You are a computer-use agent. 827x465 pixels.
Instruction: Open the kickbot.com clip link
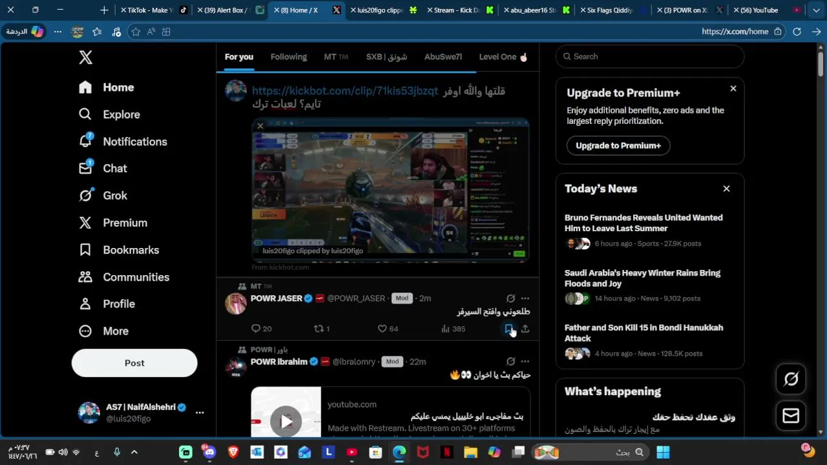tap(345, 91)
